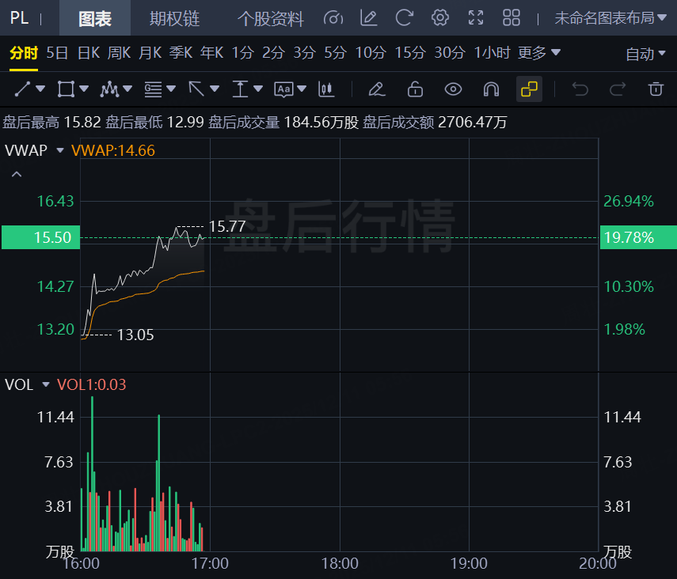Switch to the 个股资料 tab
Viewport: 677px width, 579px height.
click(x=270, y=18)
